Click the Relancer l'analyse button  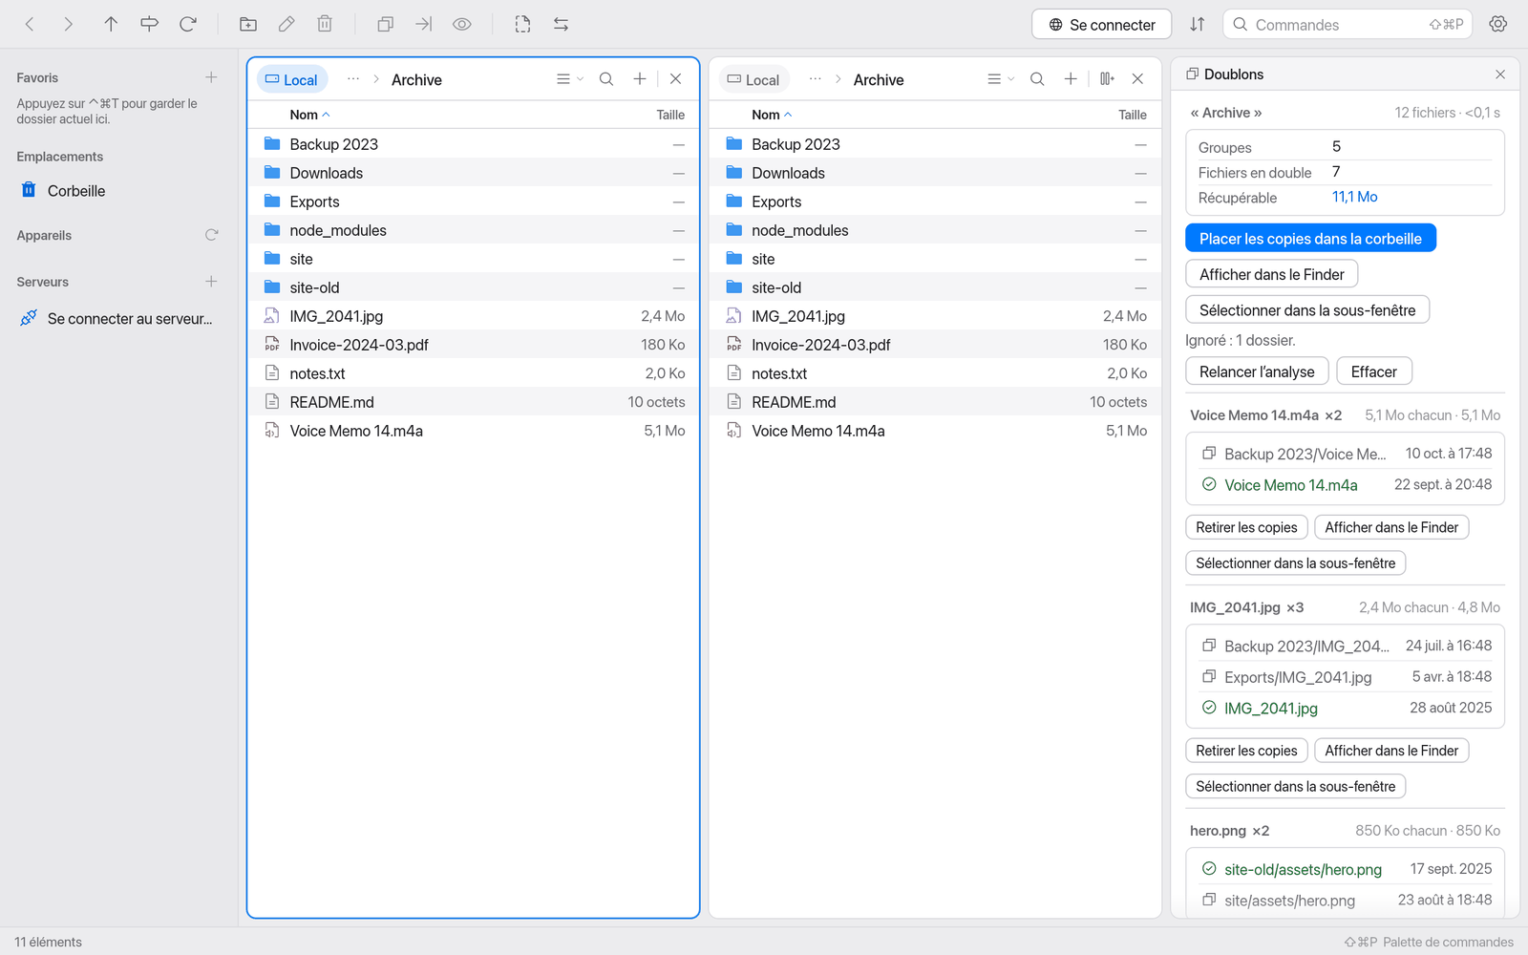[x=1257, y=371]
